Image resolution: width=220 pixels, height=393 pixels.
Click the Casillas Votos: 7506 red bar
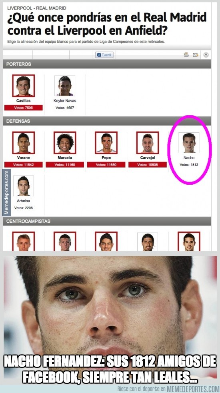(23, 108)
